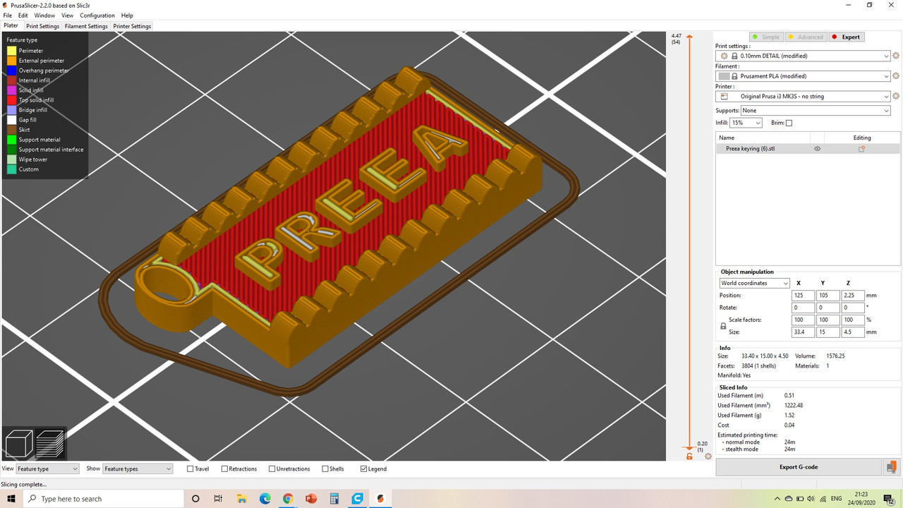Enable the Unretractions checkbox
The width and height of the screenshot is (903, 508).
(x=272, y=468)
